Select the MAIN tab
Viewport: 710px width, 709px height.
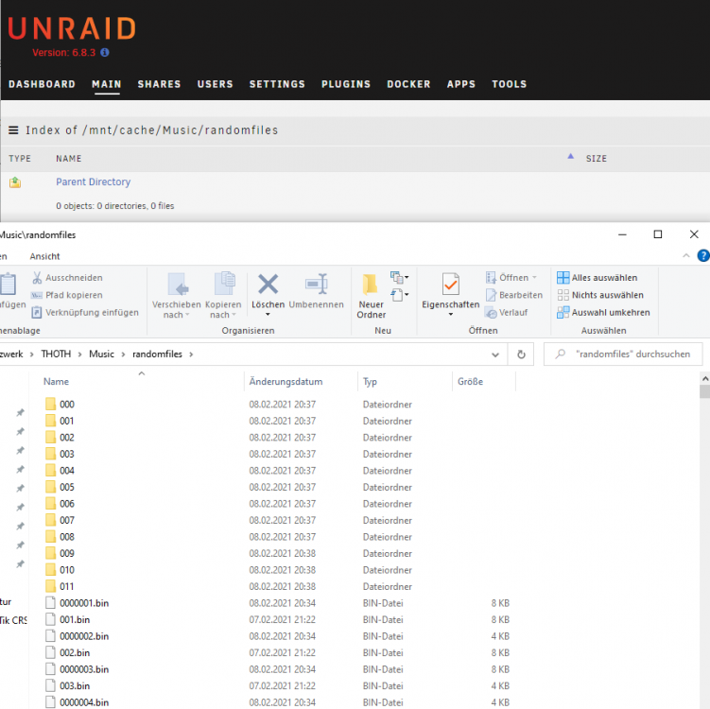(x=107, y=84)
